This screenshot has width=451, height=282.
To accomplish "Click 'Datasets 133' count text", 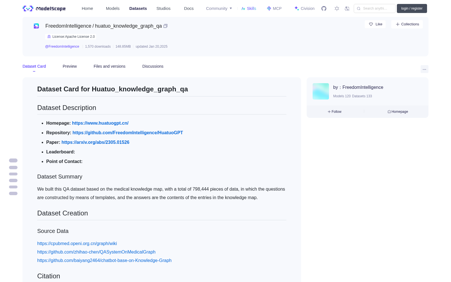I will click(362, 96).
